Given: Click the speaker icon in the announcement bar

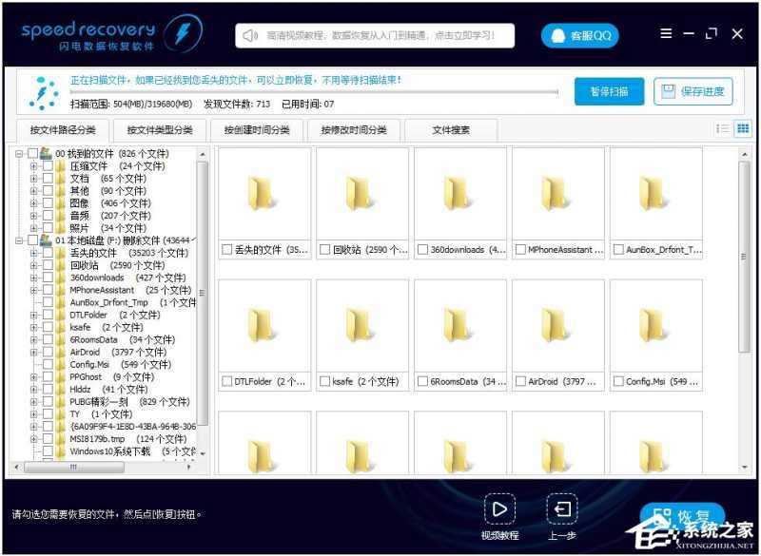Looking at the screenshot, I should [249, 34].
